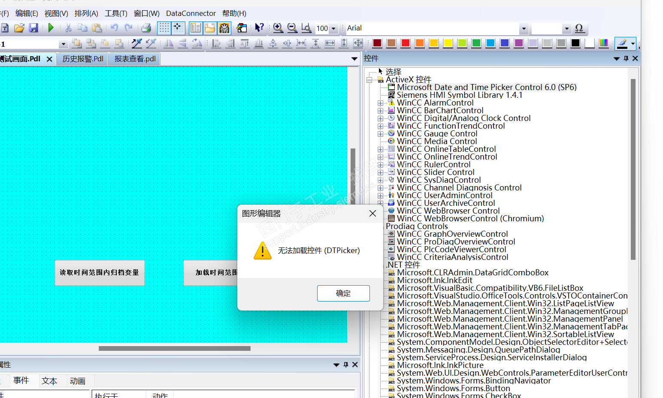The width and height of the screenshot is (663, 398).
Task: Undo the last action
Action: click(114, 28)
